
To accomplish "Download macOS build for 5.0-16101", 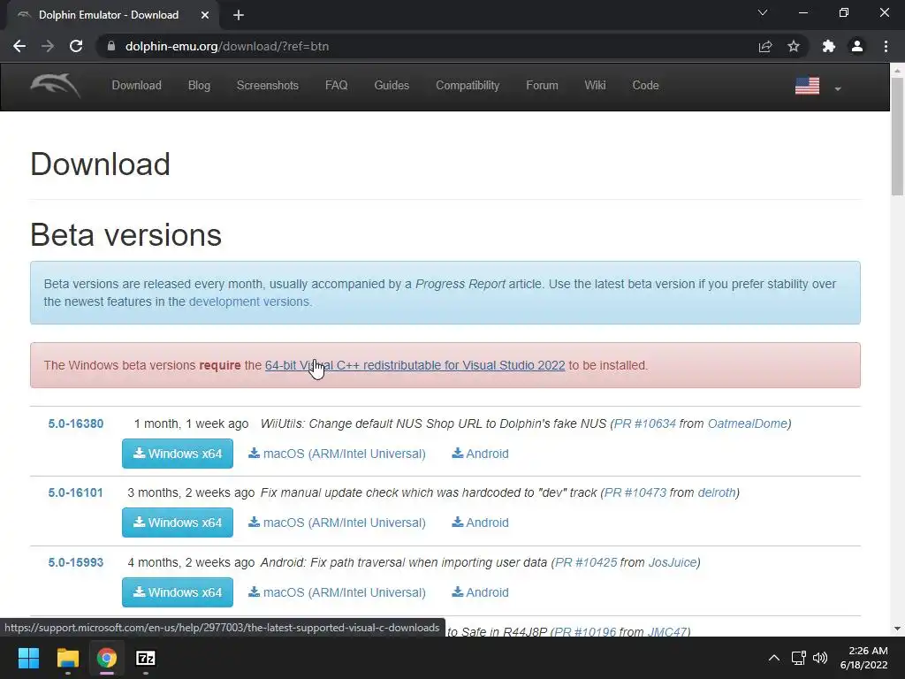I will 337,523.
